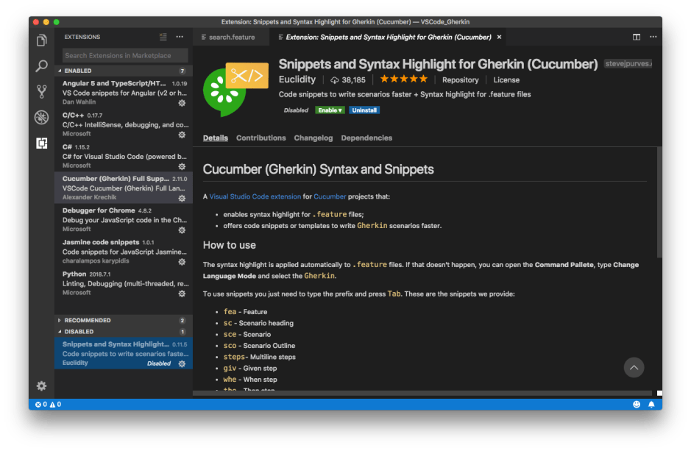Open the Search view in activity bar
Image resolution: width=691 pixels, height=451 pixels.
click(42, 66)
